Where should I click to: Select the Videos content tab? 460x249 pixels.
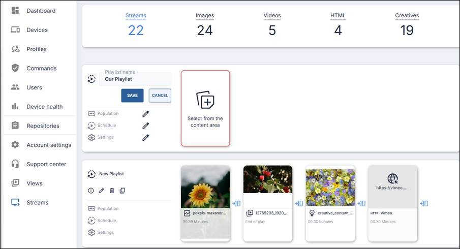tap(272, 16)
